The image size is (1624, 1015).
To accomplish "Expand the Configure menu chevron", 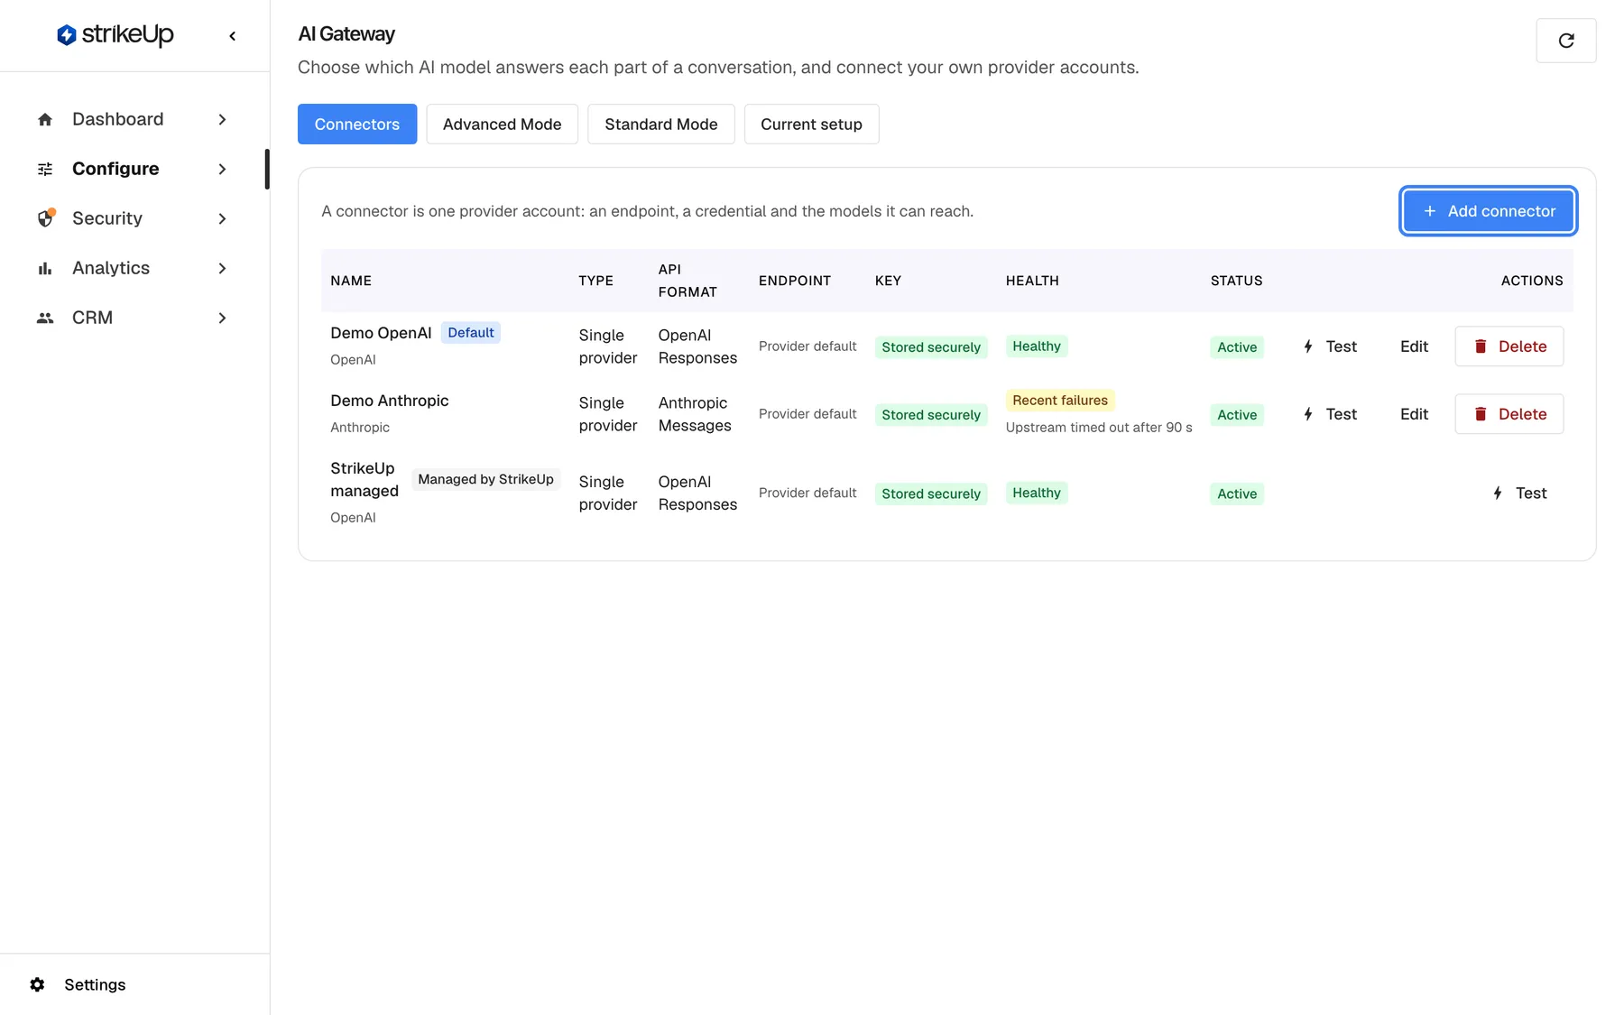I will [x=222, y=169].
